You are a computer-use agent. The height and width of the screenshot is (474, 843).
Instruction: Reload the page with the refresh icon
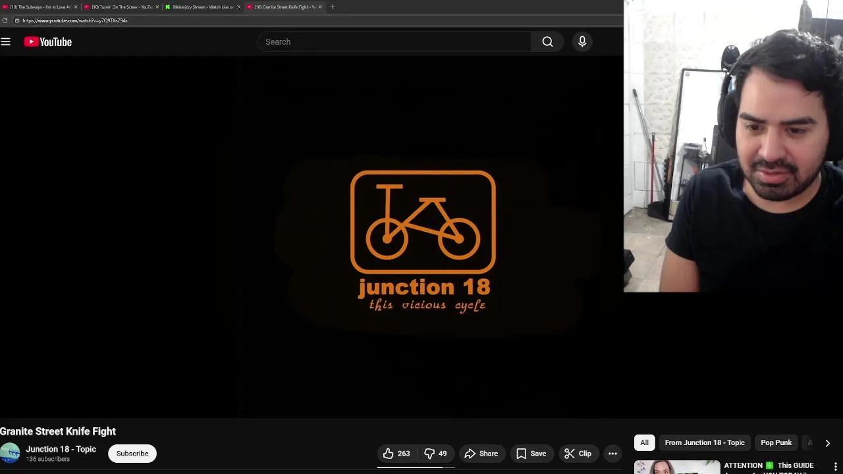pos(5,20)
